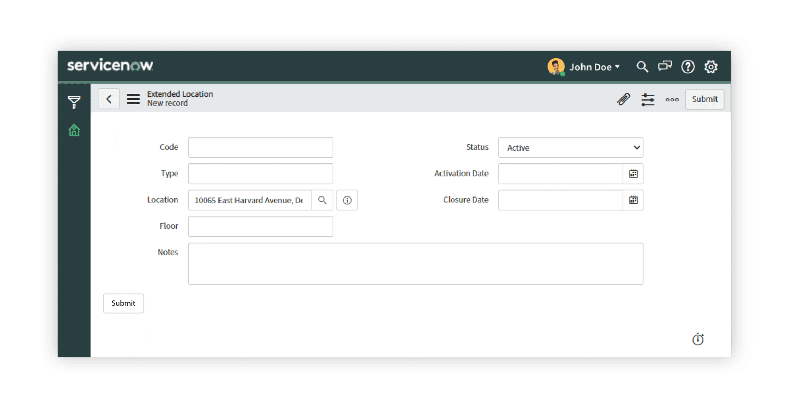Image resolution: width=789 pixels, height=413 pixels.
Task: Preview the Location record via the info icon
Action: (347, 200)
